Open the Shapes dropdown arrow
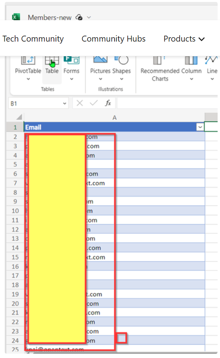The width and height of the screenshot is (220, 358). click(x=122, y=79)
